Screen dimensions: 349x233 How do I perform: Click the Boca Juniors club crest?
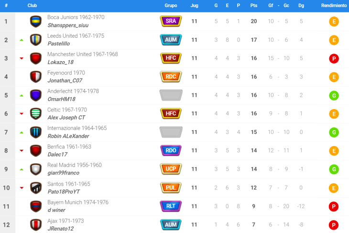[x=35, y=22]
